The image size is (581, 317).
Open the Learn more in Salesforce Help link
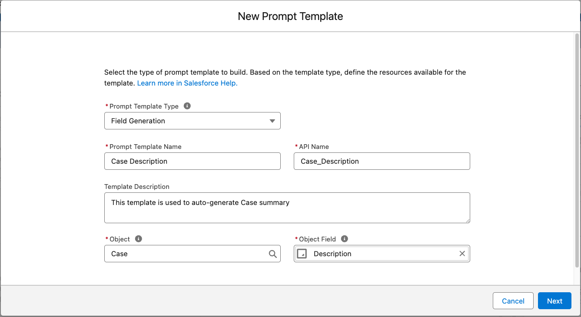pyautogui.click(x=187, y=83)
